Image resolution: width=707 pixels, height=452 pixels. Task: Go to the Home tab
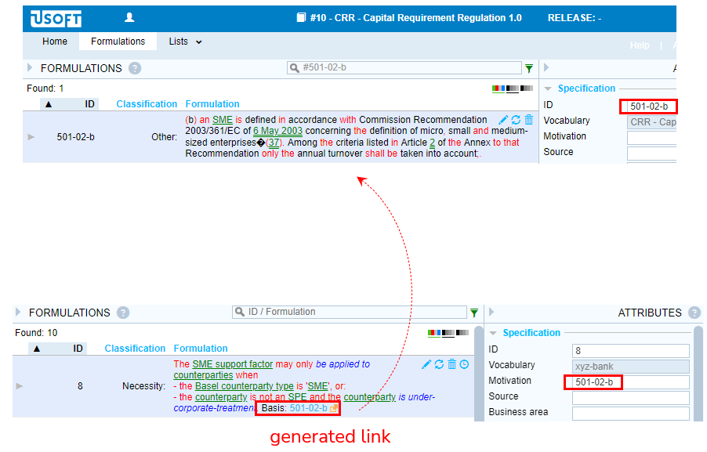[55, 42]
